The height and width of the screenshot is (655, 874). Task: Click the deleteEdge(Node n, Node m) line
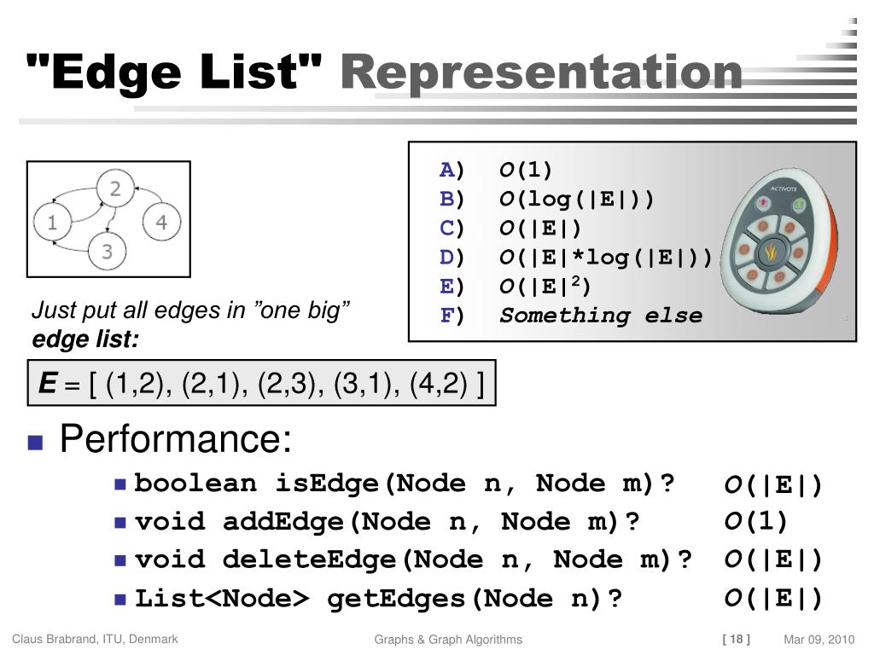pyautogui.click(x=413, y=559)
